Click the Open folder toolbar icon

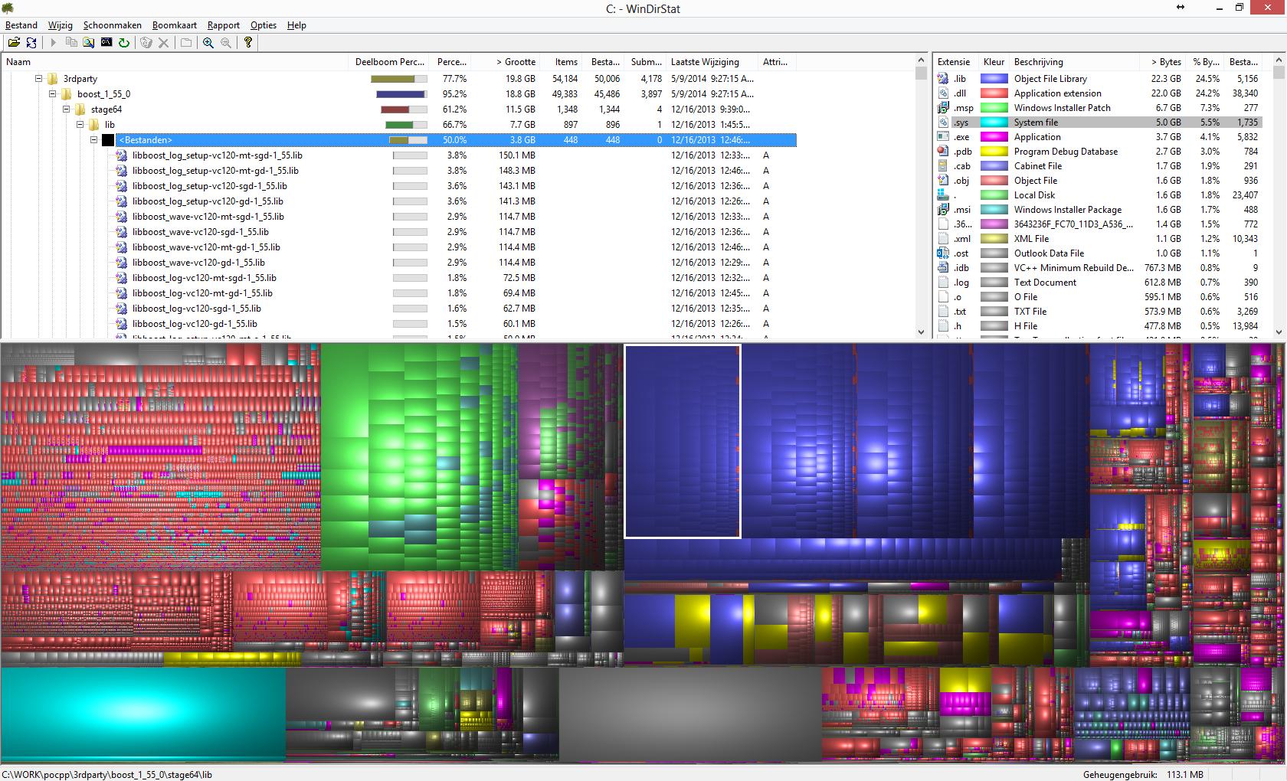(x=14, y=43)
